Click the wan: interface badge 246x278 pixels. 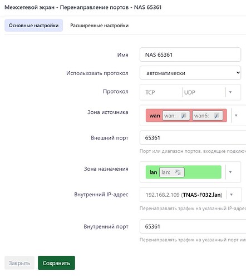pos(176,116)
